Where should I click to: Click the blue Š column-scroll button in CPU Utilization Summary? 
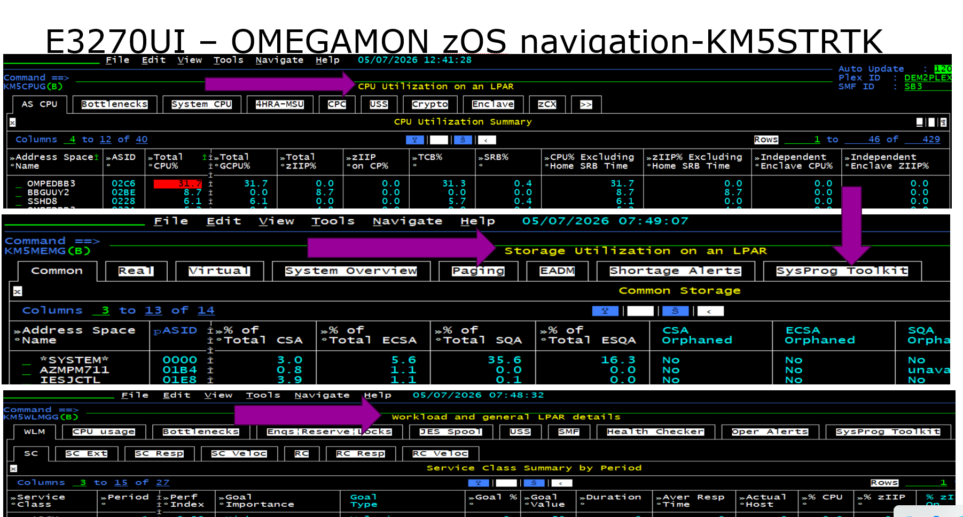pyautogui.click(x=463, y=140)
